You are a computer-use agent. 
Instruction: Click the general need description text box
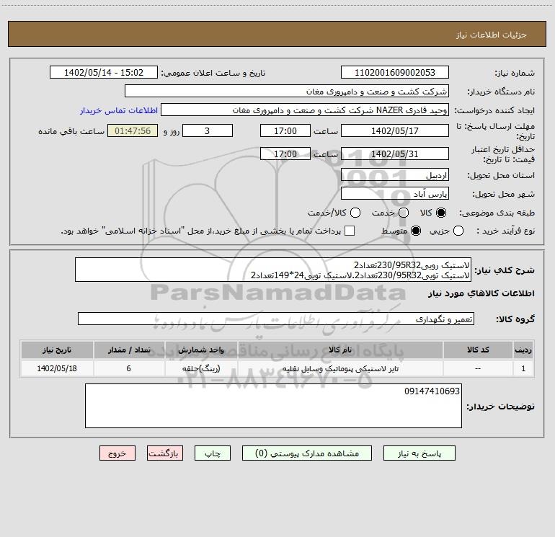pyautogui.click(x=273, y=270)
